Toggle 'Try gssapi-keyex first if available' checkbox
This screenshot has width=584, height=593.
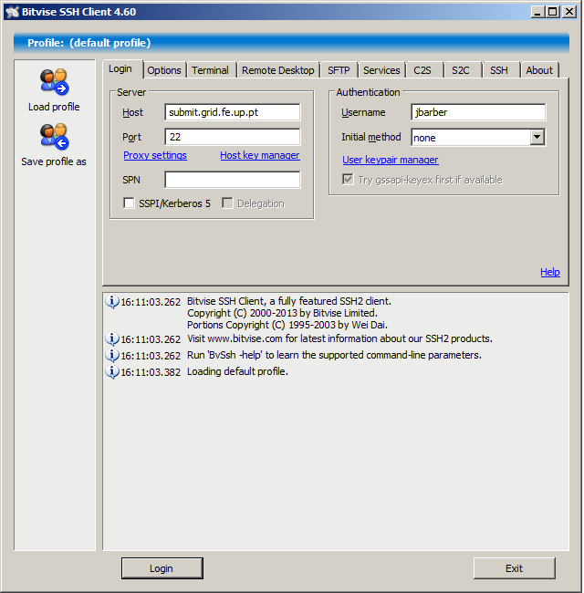pos(348,179)
